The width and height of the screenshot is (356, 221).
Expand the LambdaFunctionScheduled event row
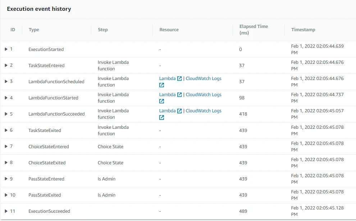point(6,81)
